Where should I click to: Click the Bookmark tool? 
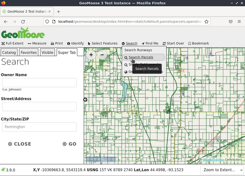coord(199,44)
